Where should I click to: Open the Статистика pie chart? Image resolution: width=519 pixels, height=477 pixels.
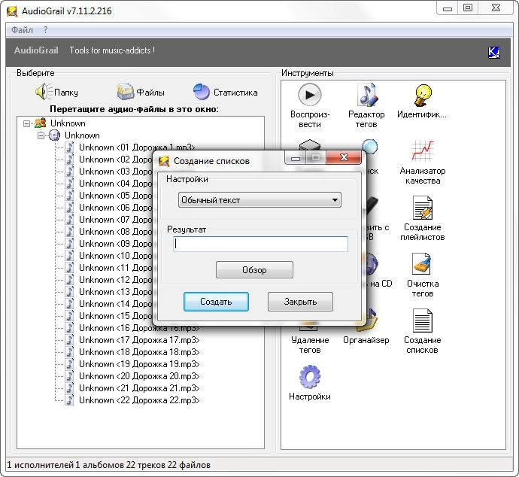[x=202, y=92]
